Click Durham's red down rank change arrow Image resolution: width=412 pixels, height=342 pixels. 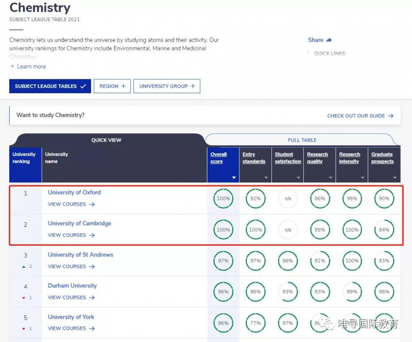click(24, 298)
